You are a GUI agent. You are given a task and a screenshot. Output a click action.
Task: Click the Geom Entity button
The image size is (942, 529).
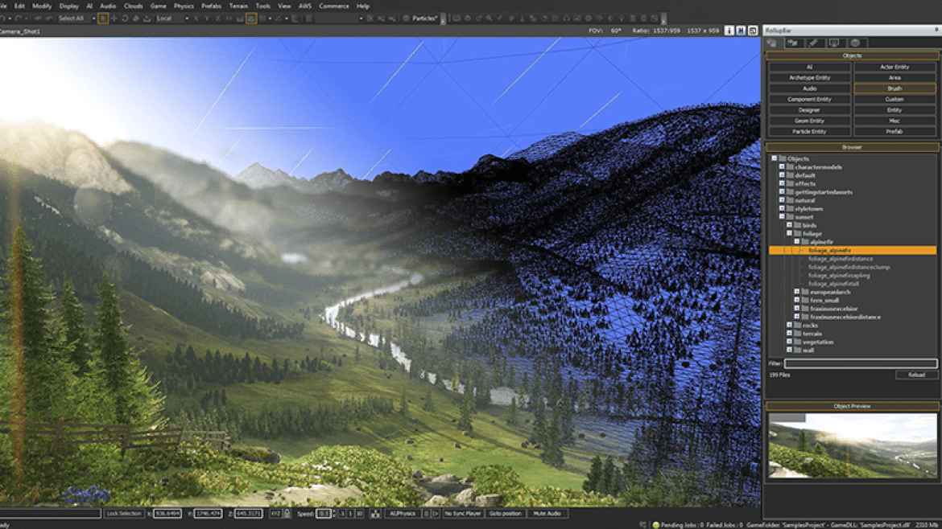pyautogui.click(x=809, y=121)
